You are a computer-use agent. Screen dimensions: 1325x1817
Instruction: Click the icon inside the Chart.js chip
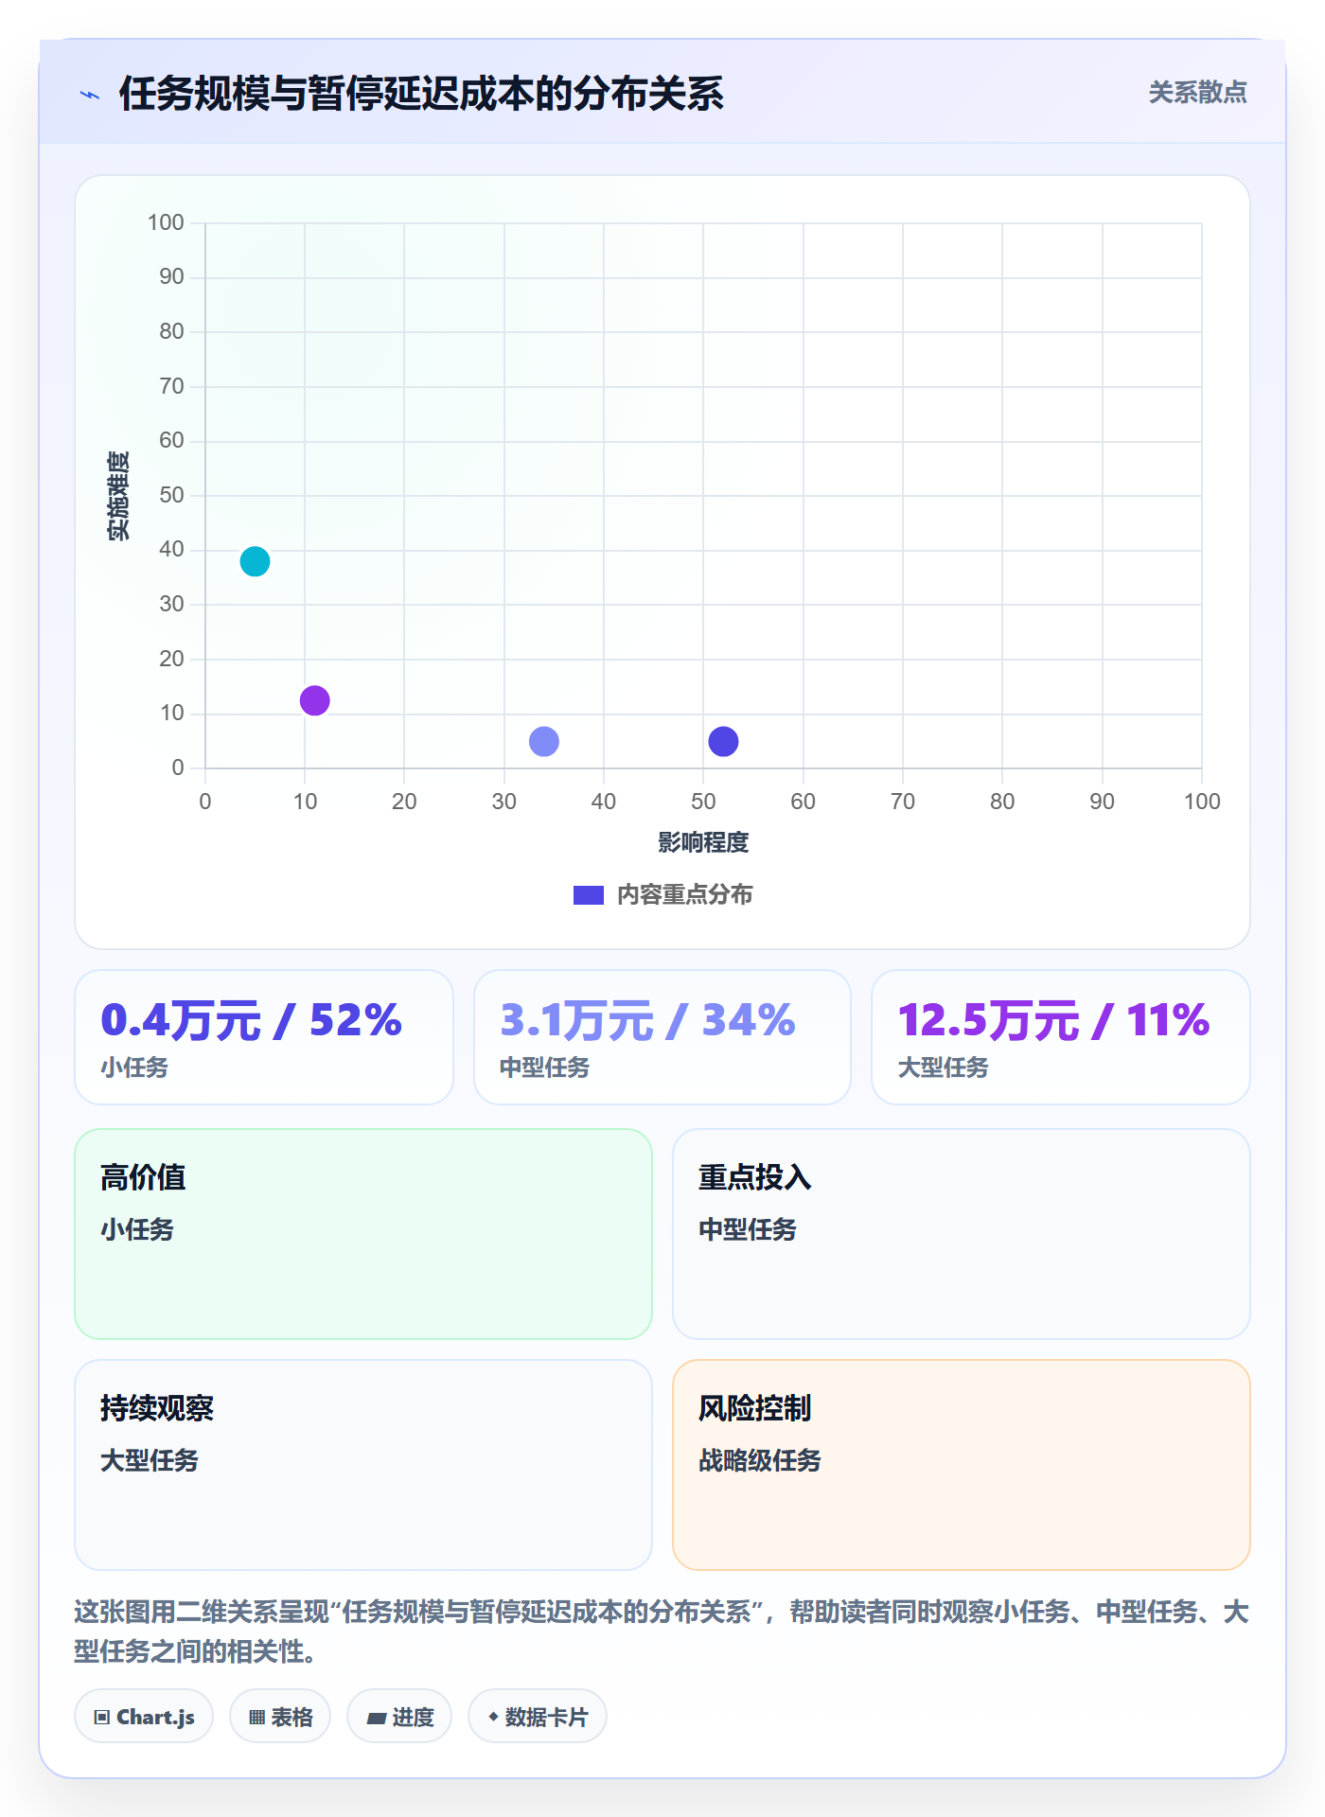pos(102,1717)
